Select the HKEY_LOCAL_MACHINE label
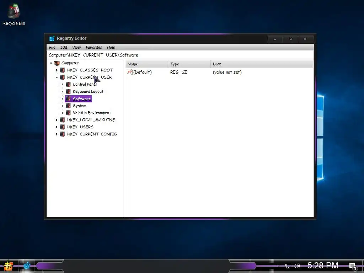Screen dimensions: 364x273 (91, 120)
